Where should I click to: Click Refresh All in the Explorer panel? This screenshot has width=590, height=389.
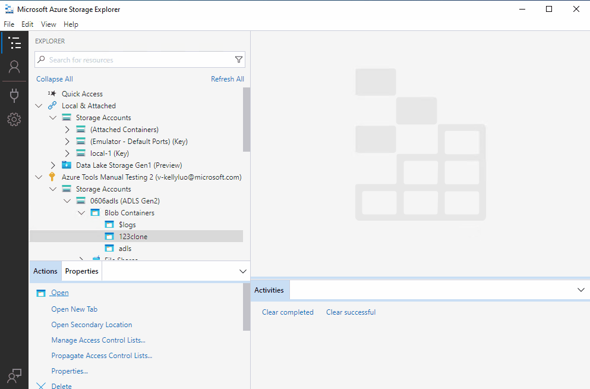[228, 79]
